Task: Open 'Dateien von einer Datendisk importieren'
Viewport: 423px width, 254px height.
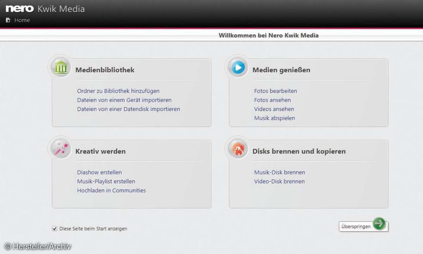Action: click(128, 109)
